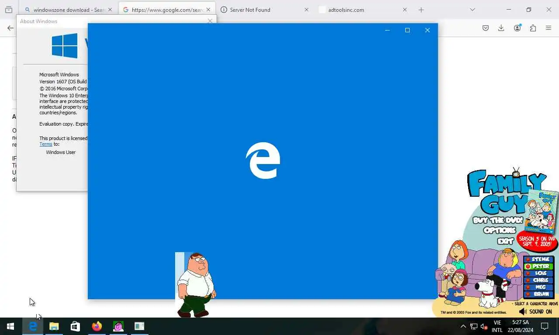Screen dimensions: 559x335
Task: Go back in Firefox
Action: [10, 28]
